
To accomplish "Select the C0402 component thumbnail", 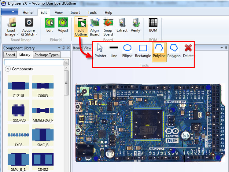I will pos(43,160).
